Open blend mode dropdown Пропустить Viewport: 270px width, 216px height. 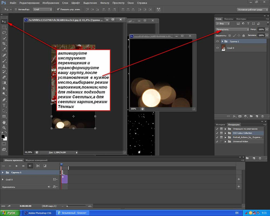tap(232, 29)
